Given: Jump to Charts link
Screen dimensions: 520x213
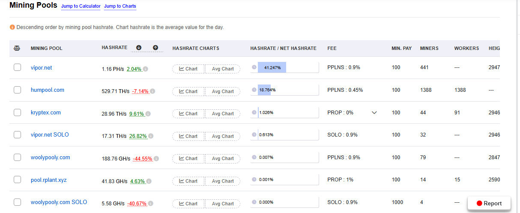Looking at the screenshot, I should point(120,6).
